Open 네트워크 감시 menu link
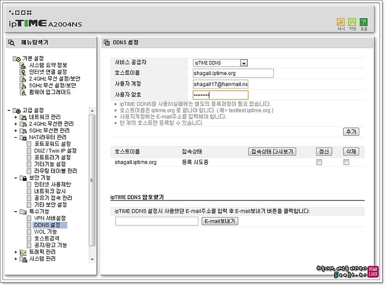Viewport: 385px width, 285px height. tap(50, 191)
